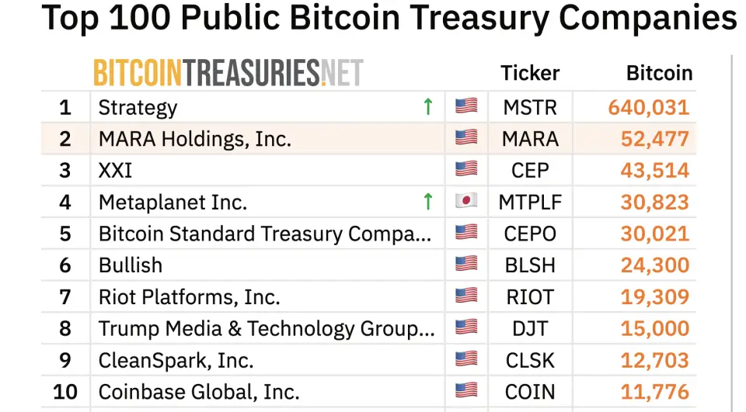Viewport: 746px width, 412px height.
Task: Click the US flag in the Riot Platforms row
Action: (466, 296)
